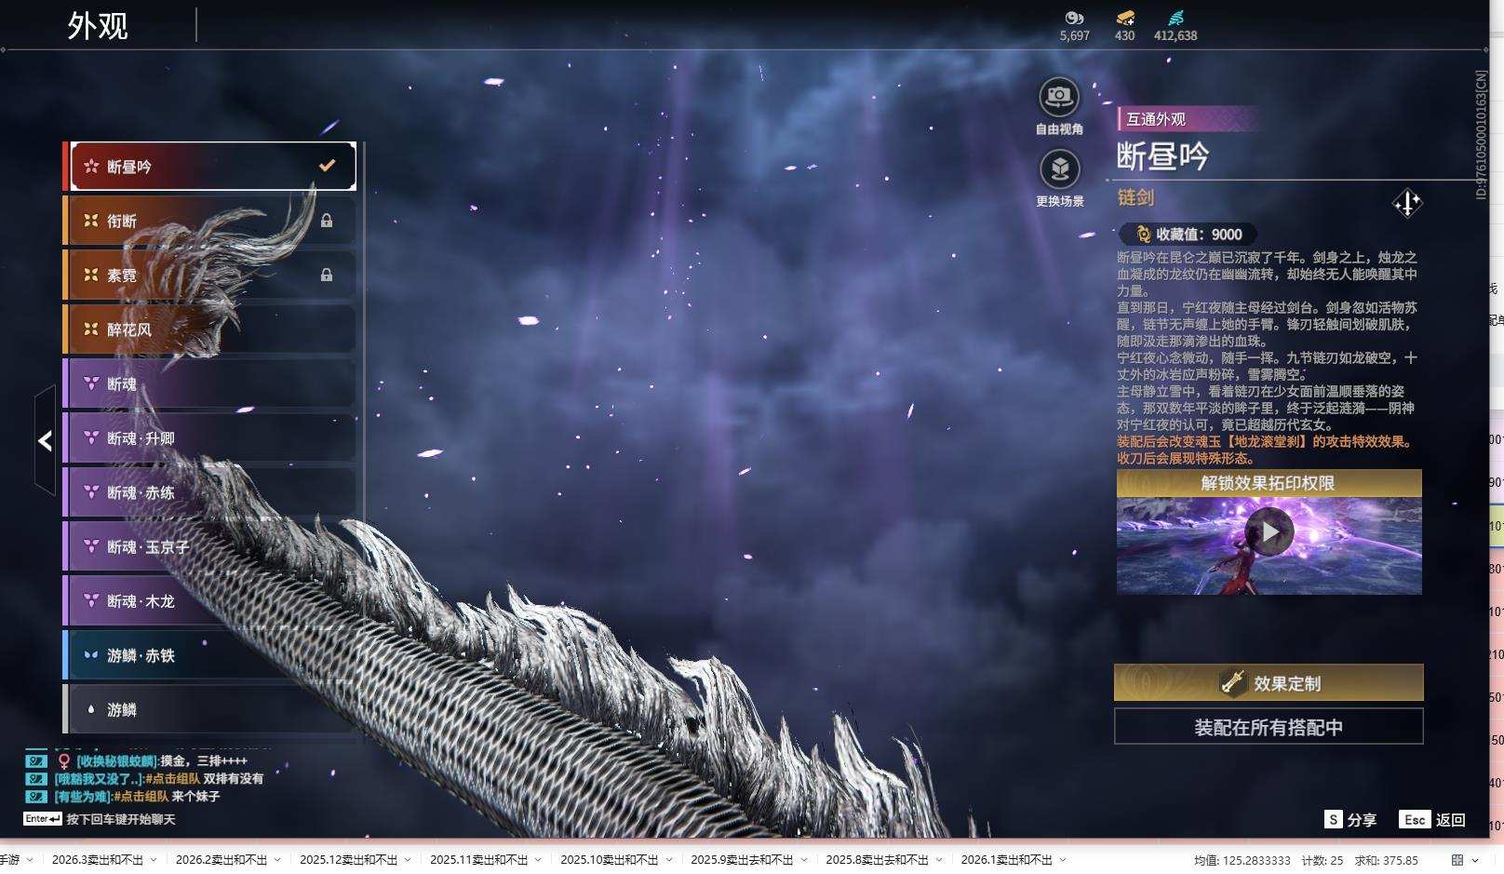Select the 断昼吟 weapon skin
Screen dimensions: 1504x874
212,167
